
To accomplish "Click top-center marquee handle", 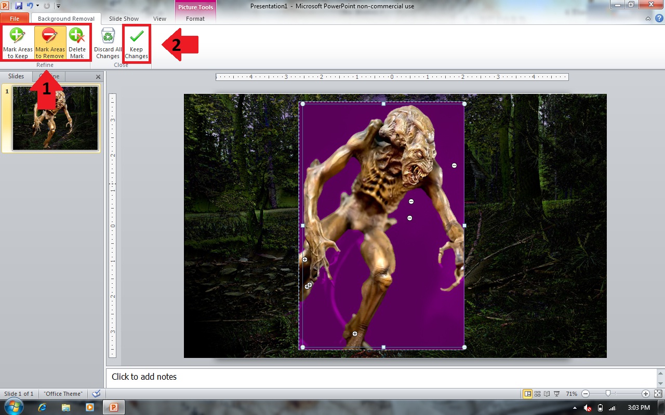I will coord(383,104).
